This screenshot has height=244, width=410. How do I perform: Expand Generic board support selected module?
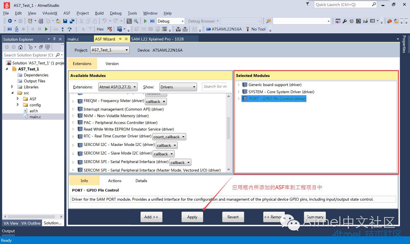click(239, 85)
